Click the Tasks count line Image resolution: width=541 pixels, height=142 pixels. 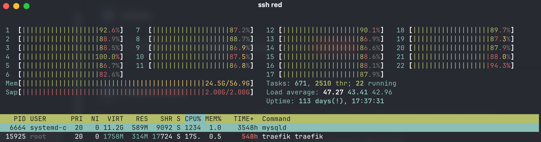point(331,83)
